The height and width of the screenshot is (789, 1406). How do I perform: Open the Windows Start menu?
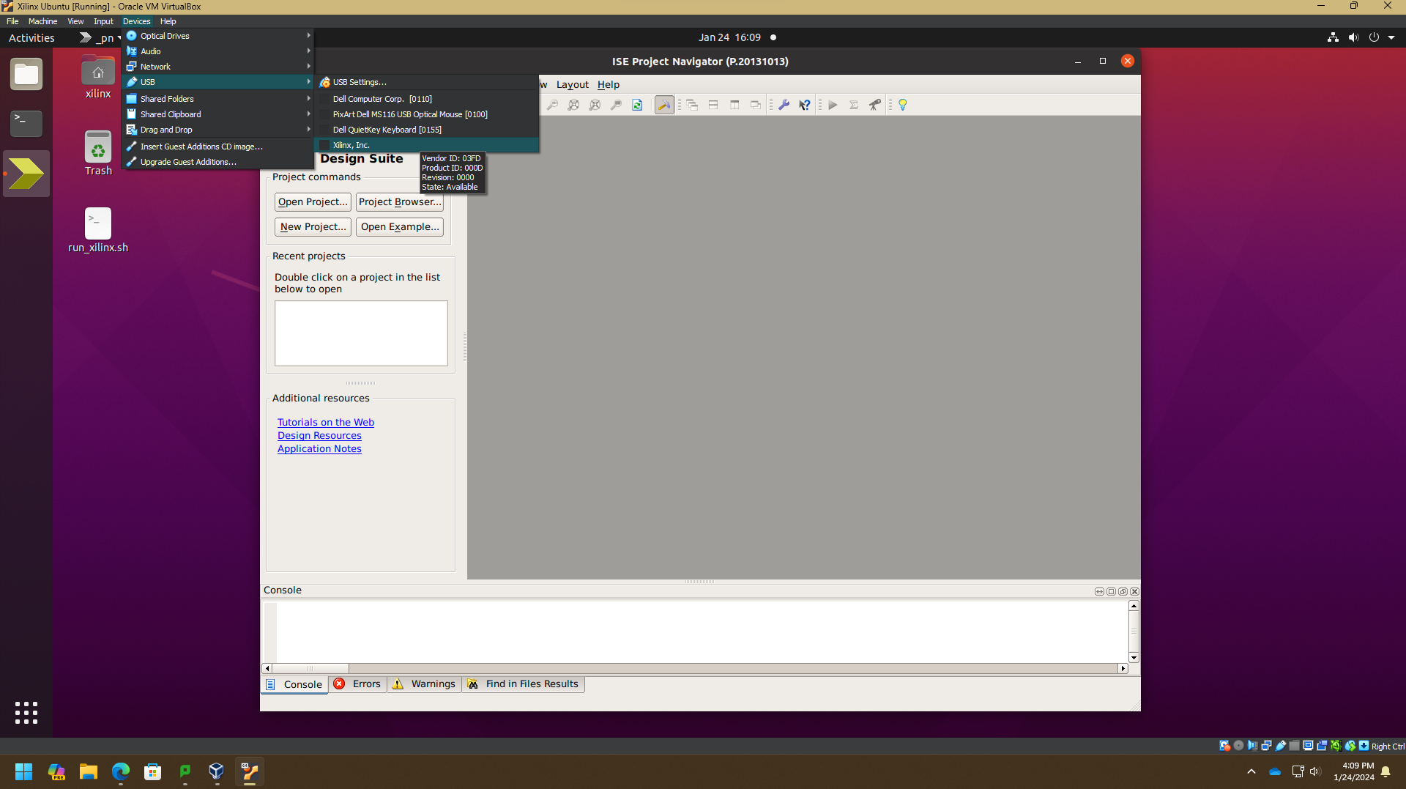[x=24, y=771]
